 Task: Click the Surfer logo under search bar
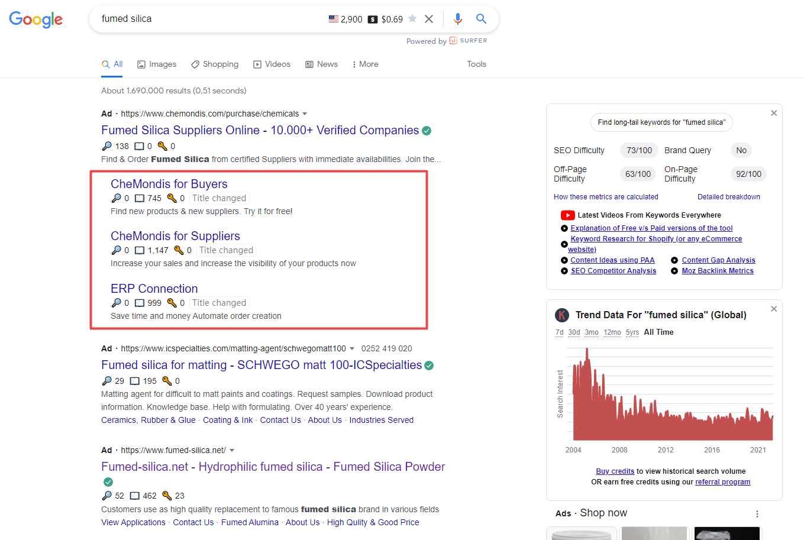(468, 41)
